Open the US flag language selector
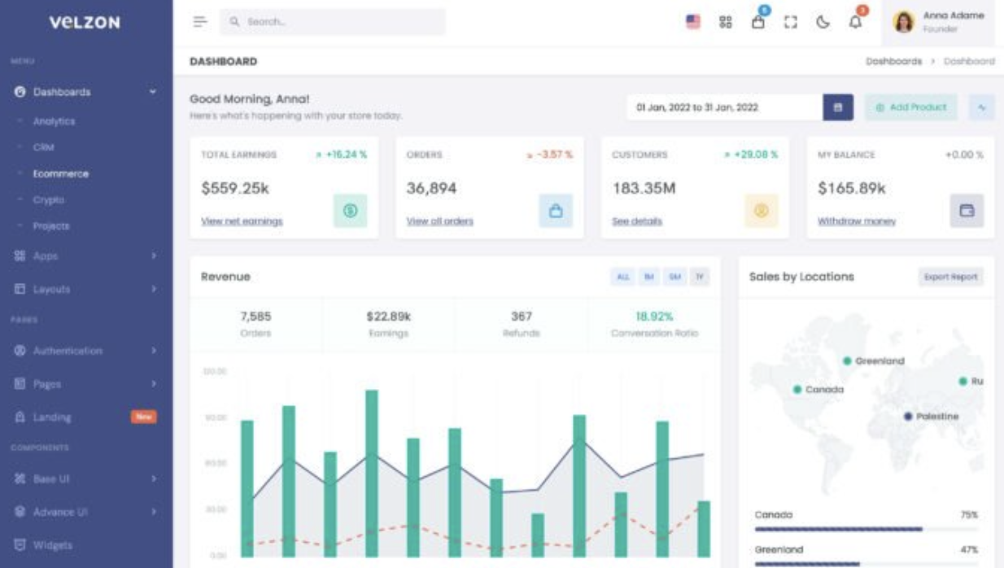The image size is (1004, 568). click(693, 23)
